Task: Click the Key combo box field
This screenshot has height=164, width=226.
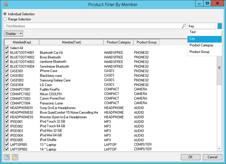Action: 203,26
